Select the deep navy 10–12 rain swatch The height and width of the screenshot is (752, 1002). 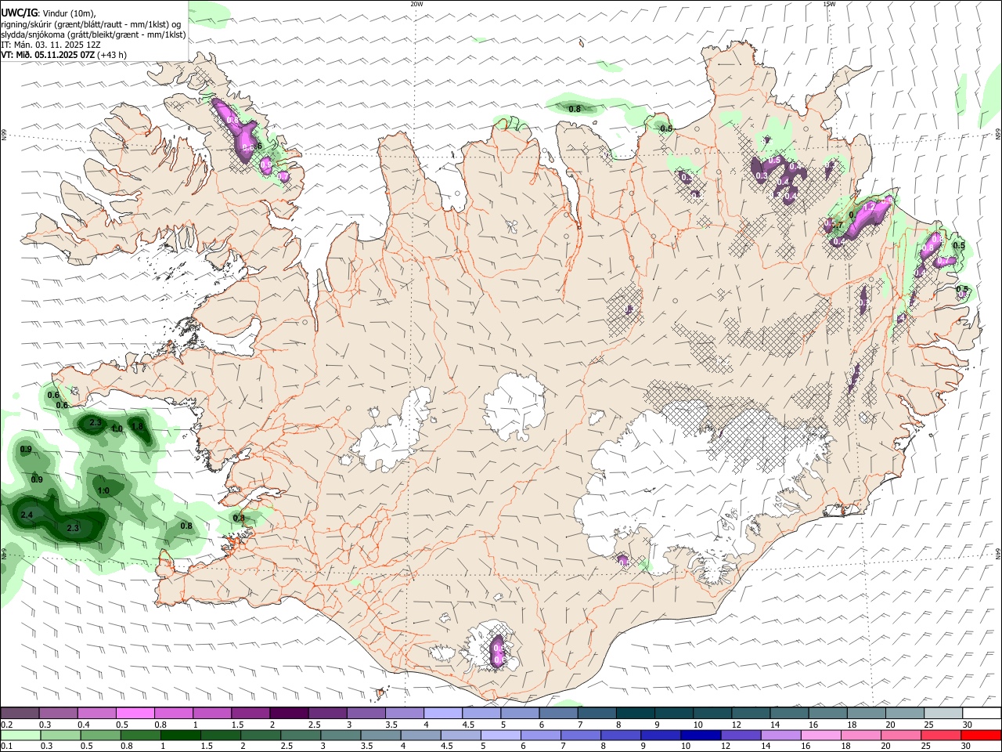coord(700,735)
